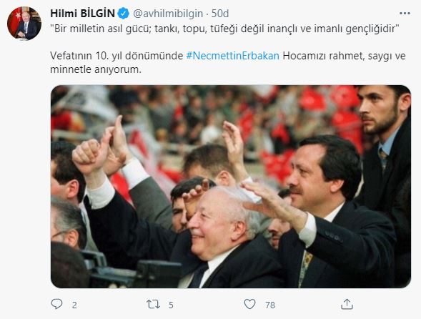The width and height of the screenshot is (421, 319).
Task: Click the text "Hocamızı rahmet, saygı ve"
Action: click(344, 56)
